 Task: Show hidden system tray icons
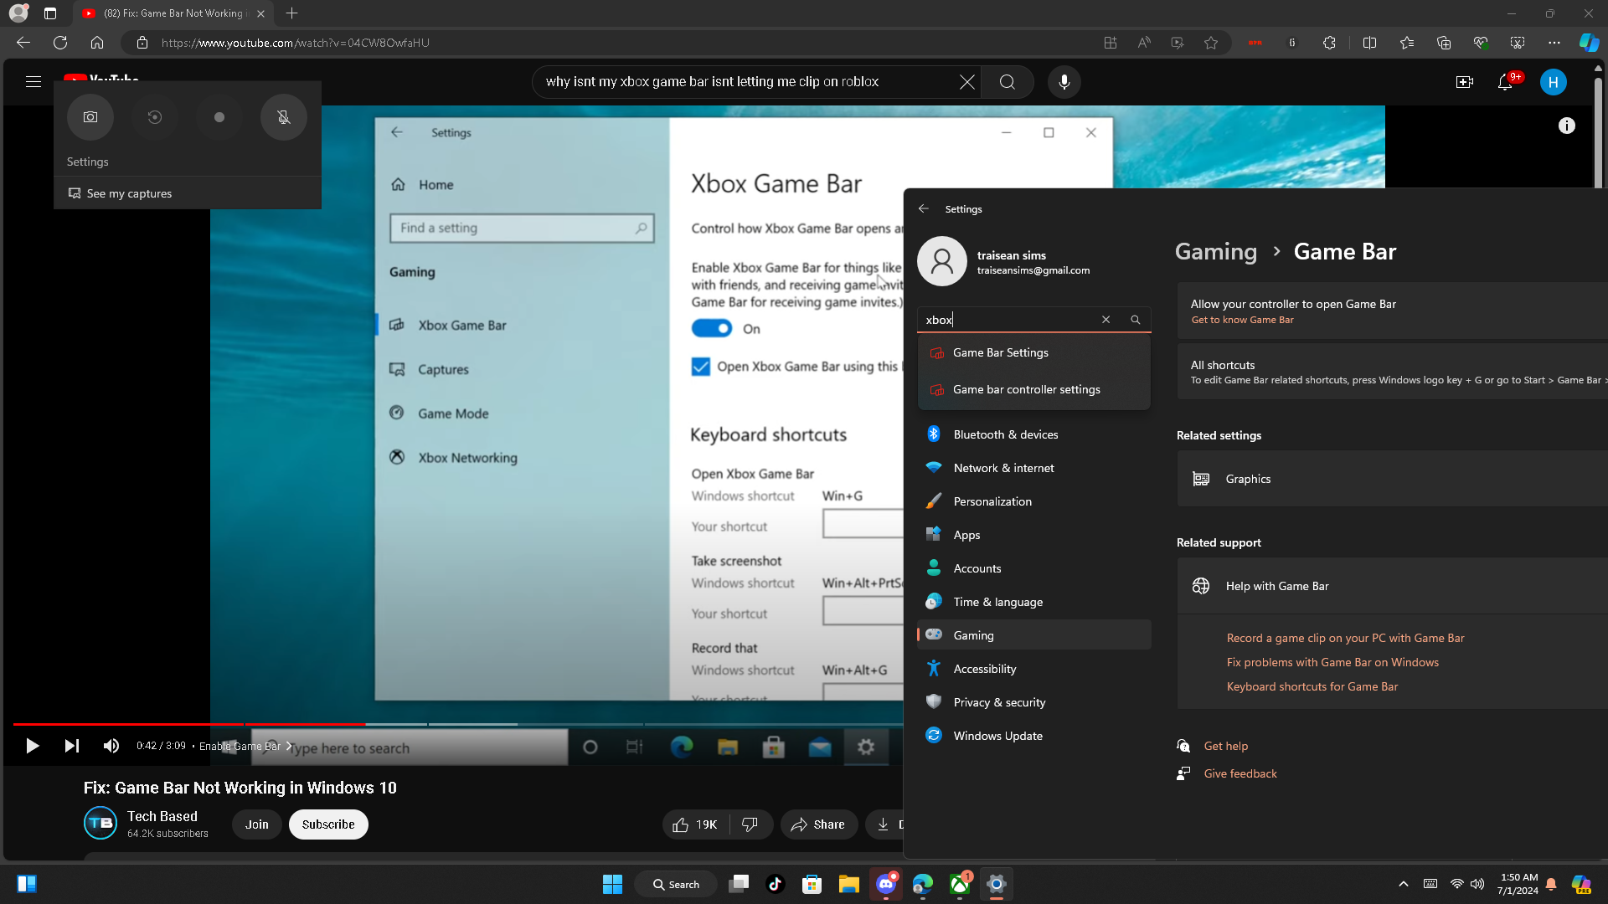(1404, 884)
